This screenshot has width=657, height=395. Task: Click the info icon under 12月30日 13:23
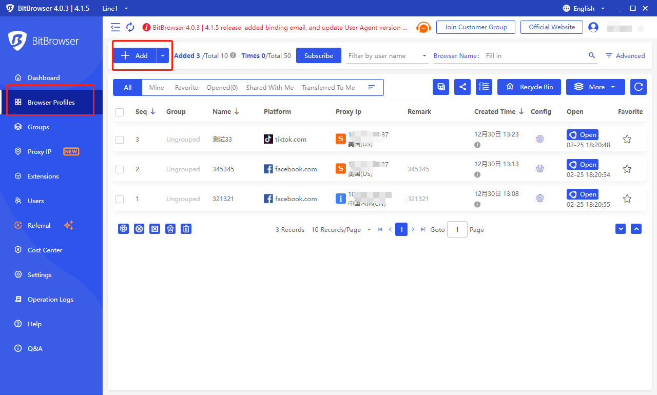477,145
